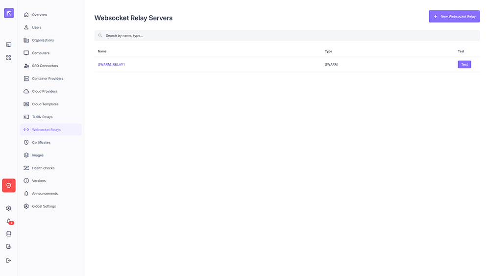Image resolution: width=490 pixels, height=276 pixels.
Task: Go to Overview in the sidebar
Action: (x=39, y=15)
